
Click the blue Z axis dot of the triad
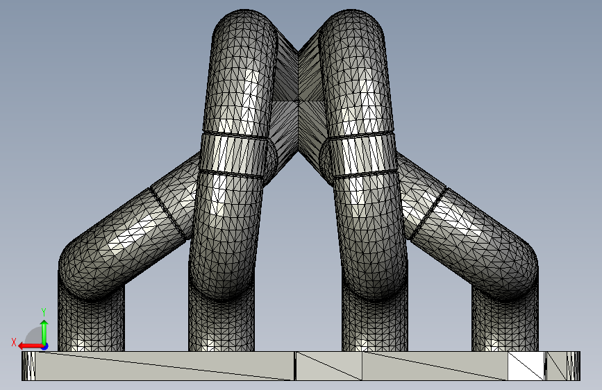[45, 346]
